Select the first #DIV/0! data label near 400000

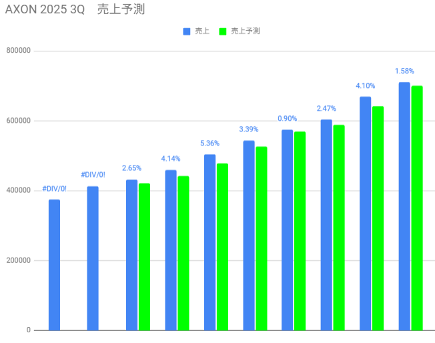(x=55, y=189)
